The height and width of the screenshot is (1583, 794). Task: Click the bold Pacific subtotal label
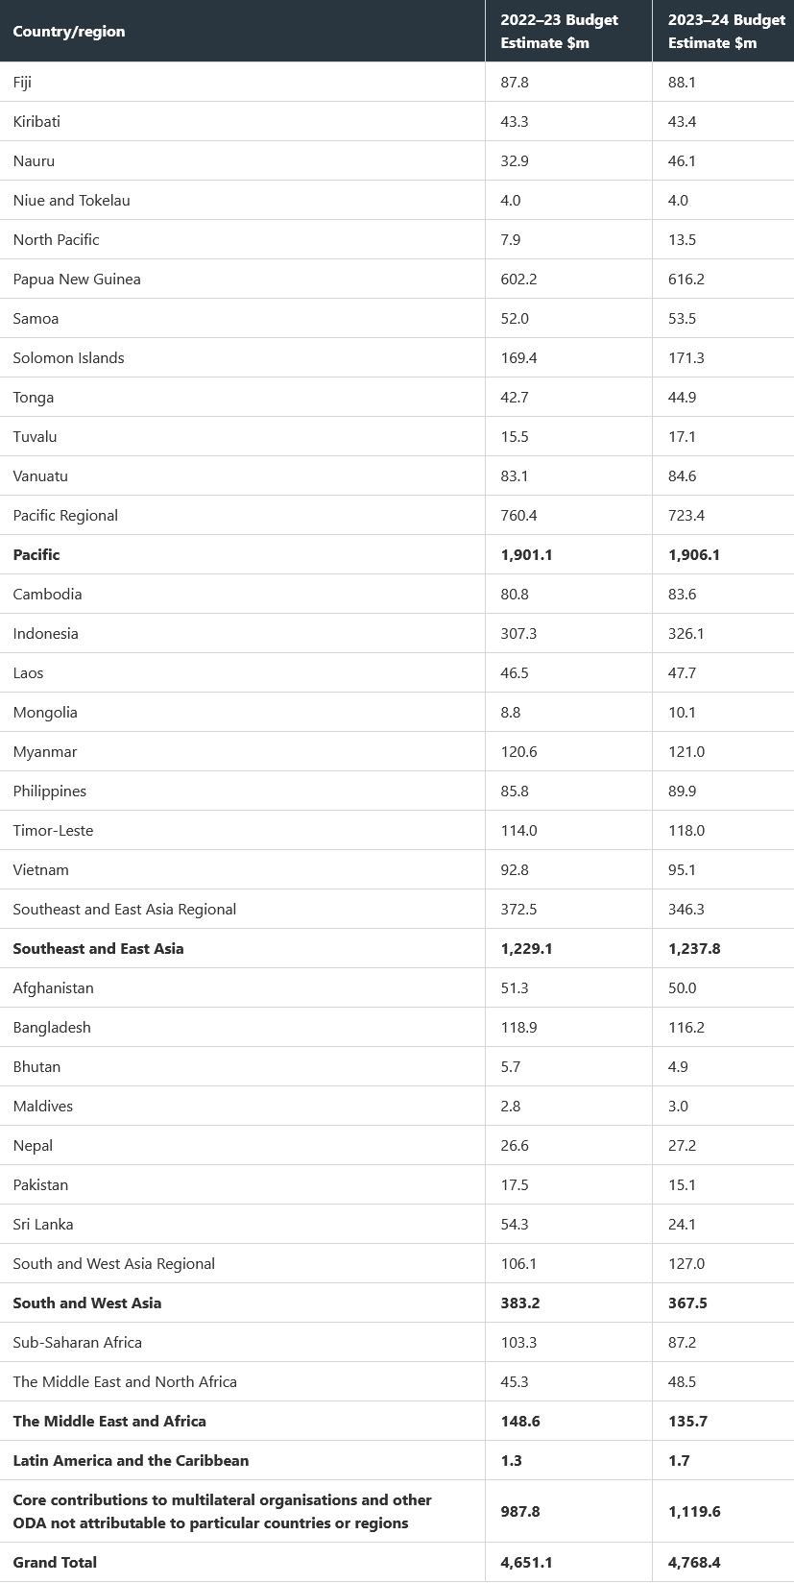coord(36,555)
